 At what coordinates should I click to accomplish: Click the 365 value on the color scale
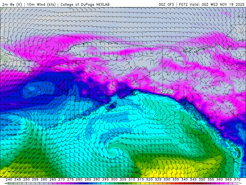(x=228, y=179)
